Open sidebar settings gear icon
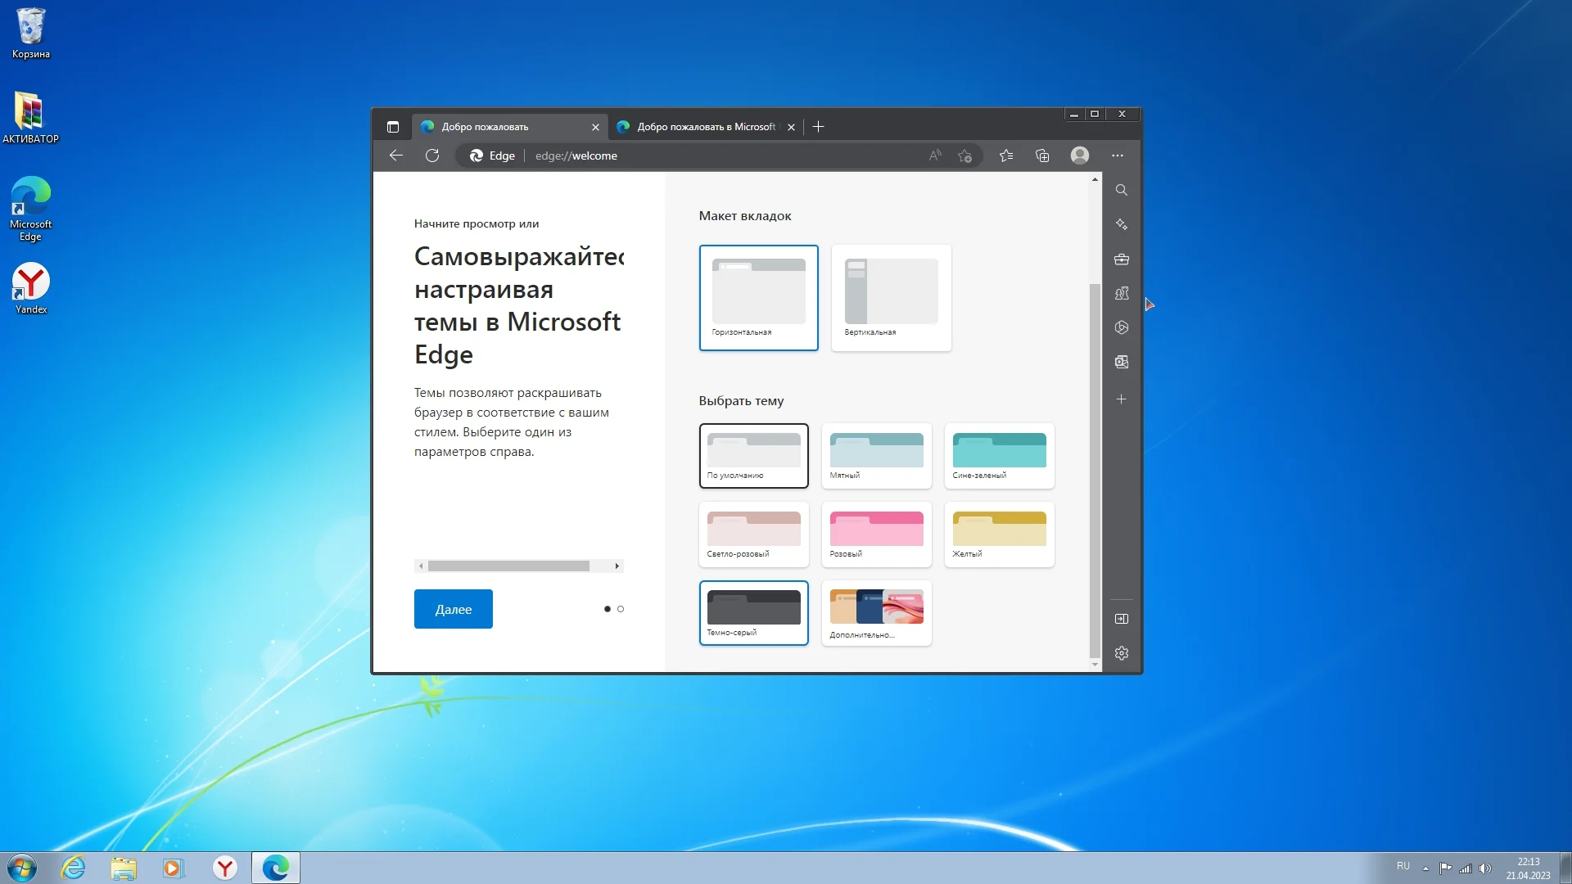 (1122, 653)
